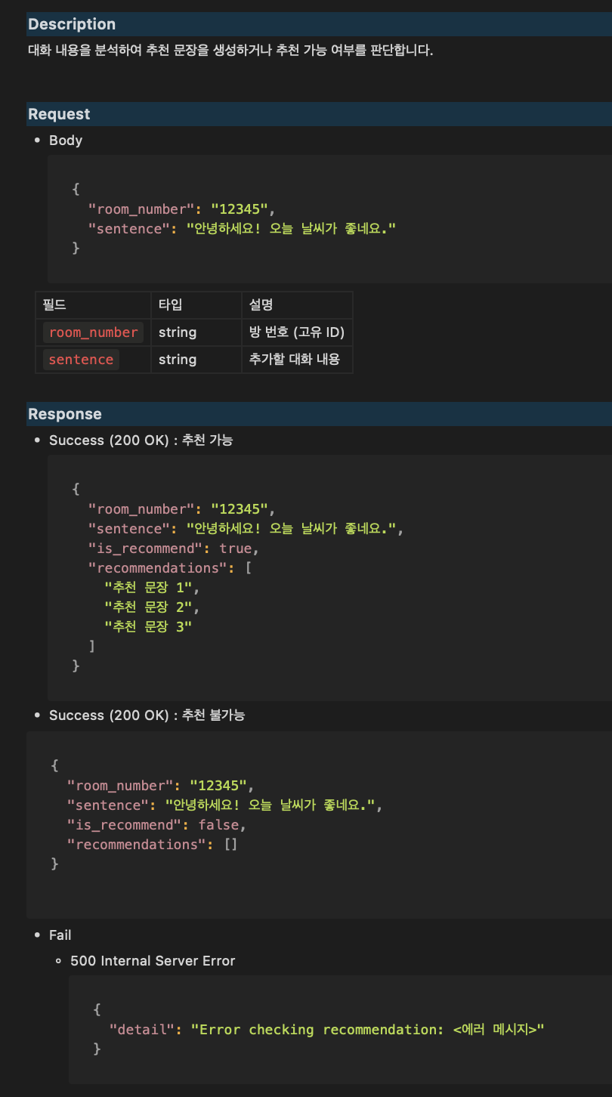Click the sentence cell in the field table
Viewport: 612px width, 1097px height.
(93, 360)
